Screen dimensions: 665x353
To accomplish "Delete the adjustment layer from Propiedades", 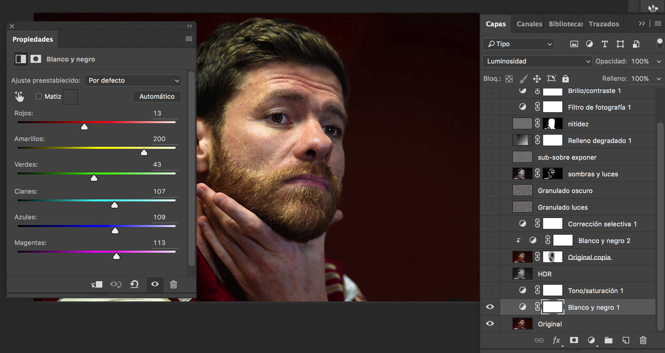I will pos(174,284).
